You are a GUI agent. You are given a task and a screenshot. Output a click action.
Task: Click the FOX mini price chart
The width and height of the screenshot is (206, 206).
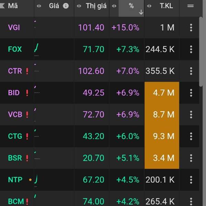[36, 49]
